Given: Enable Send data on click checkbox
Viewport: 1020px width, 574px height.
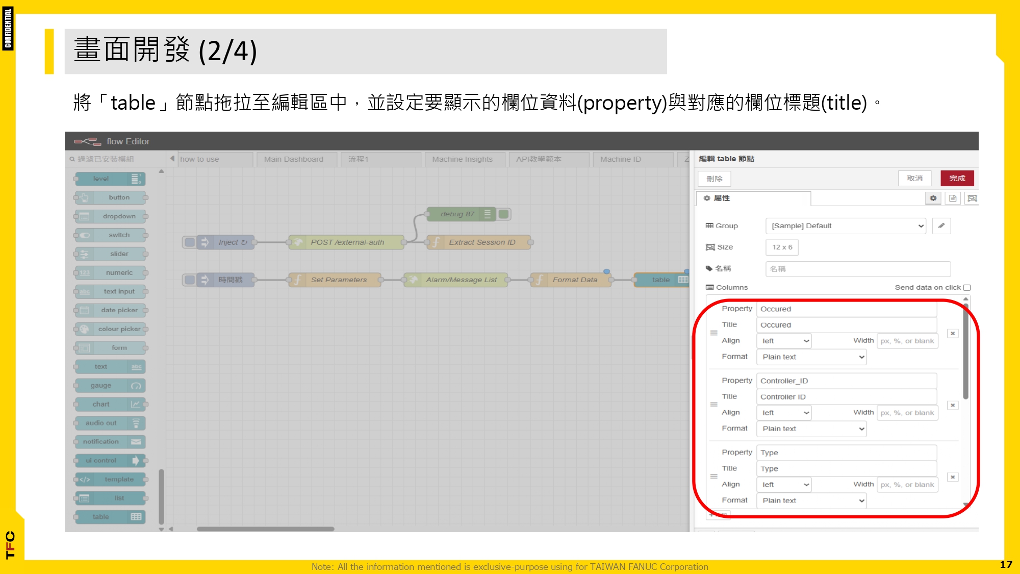Looking at the screenshot, I should pos(967,288).
